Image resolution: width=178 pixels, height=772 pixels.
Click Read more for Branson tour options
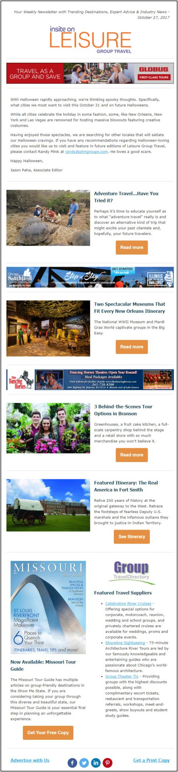[131, 455]
